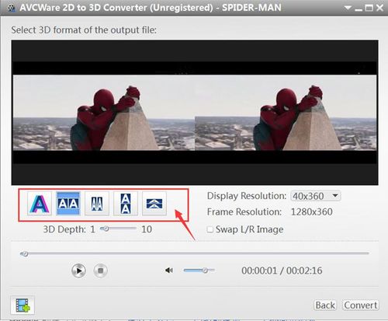Adjust the 3D Depth slider

(x=118, y=229)
